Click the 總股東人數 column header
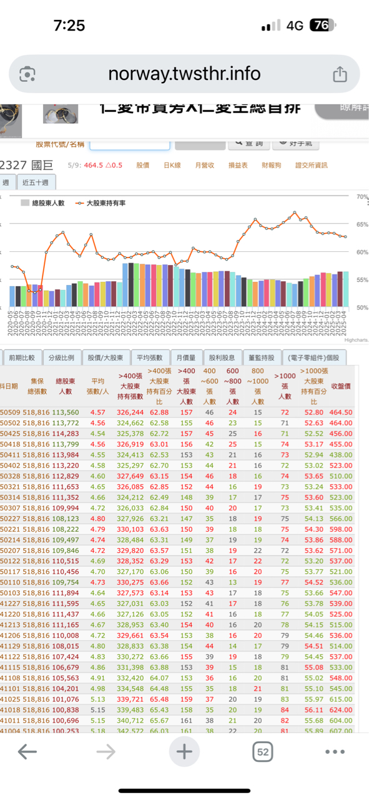This screenshot has height=800, width=369. pos(66,386)
